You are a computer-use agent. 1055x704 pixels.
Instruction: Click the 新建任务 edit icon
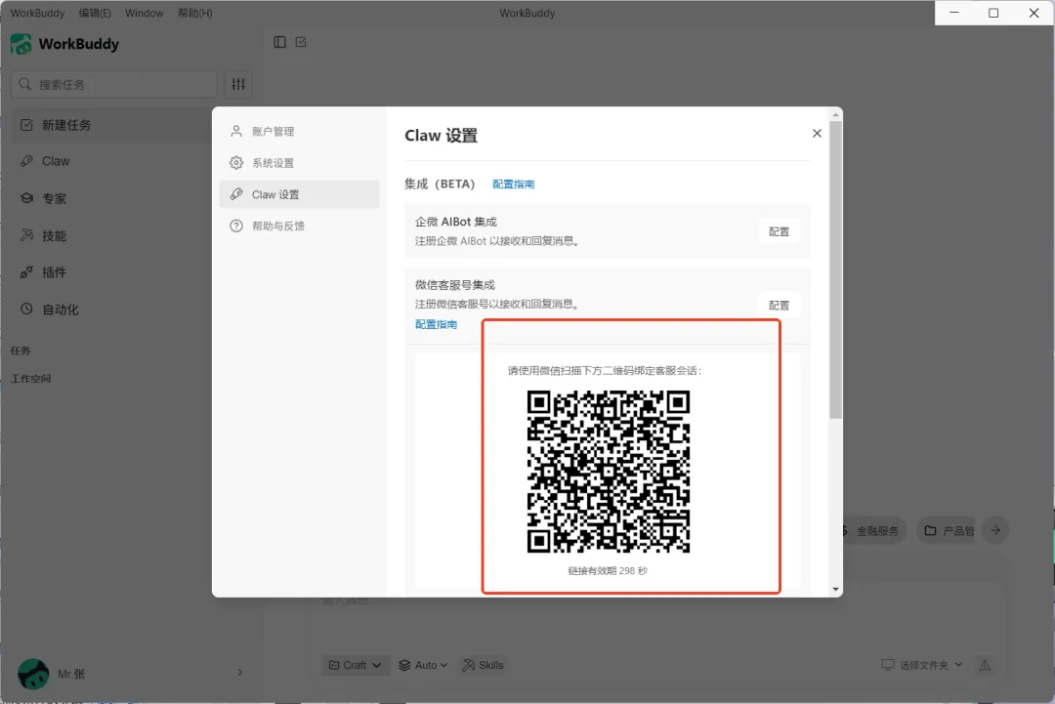tap(26, 125)
